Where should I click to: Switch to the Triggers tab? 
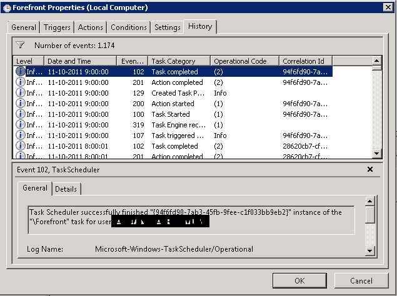tap(57, 27)
